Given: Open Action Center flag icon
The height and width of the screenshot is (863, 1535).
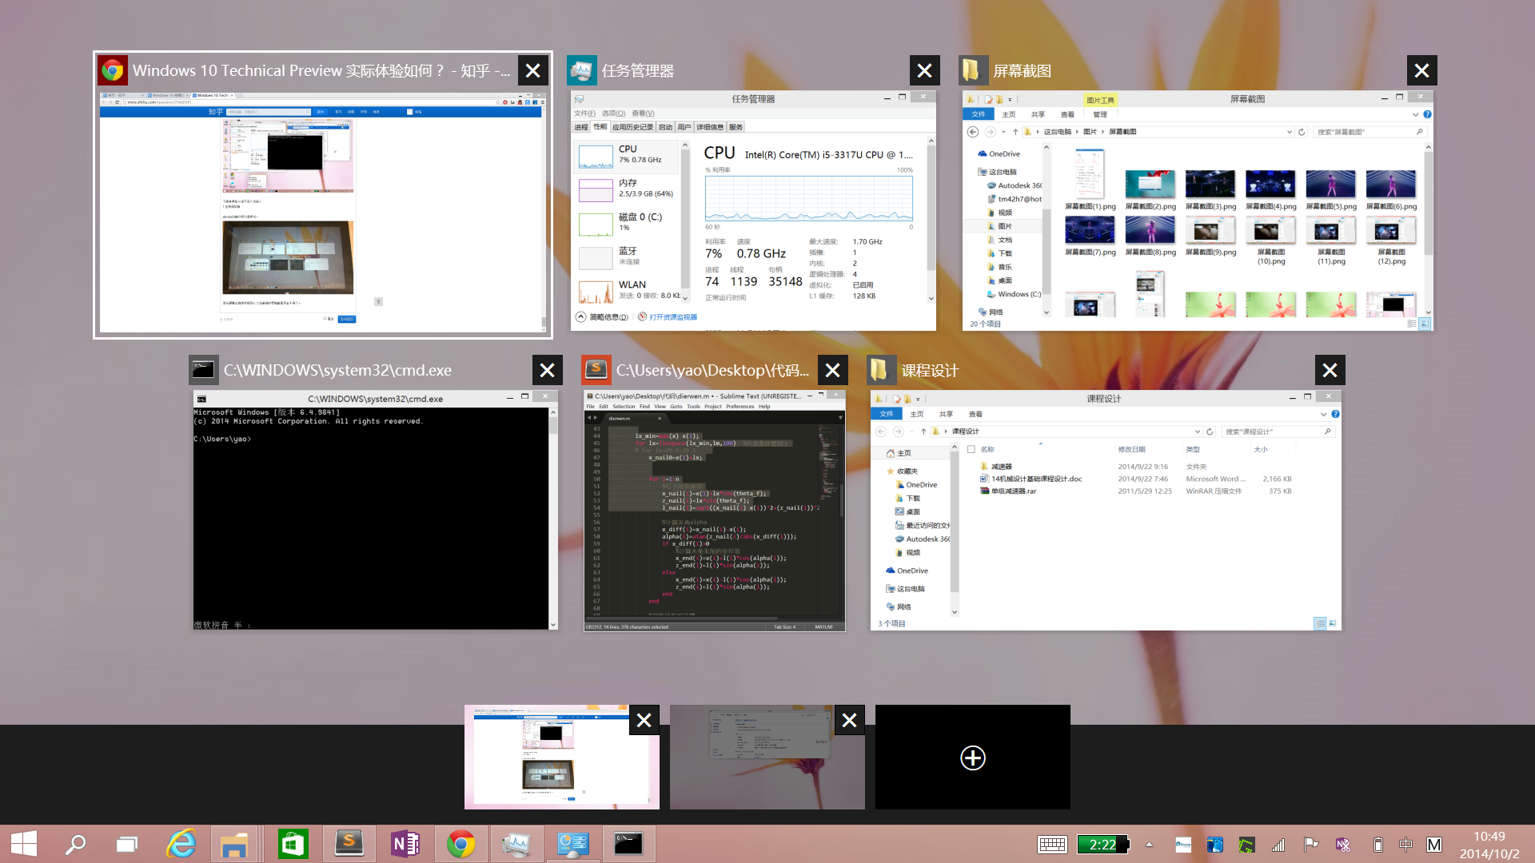Looking at the screenshot, I should (1310, 845).
